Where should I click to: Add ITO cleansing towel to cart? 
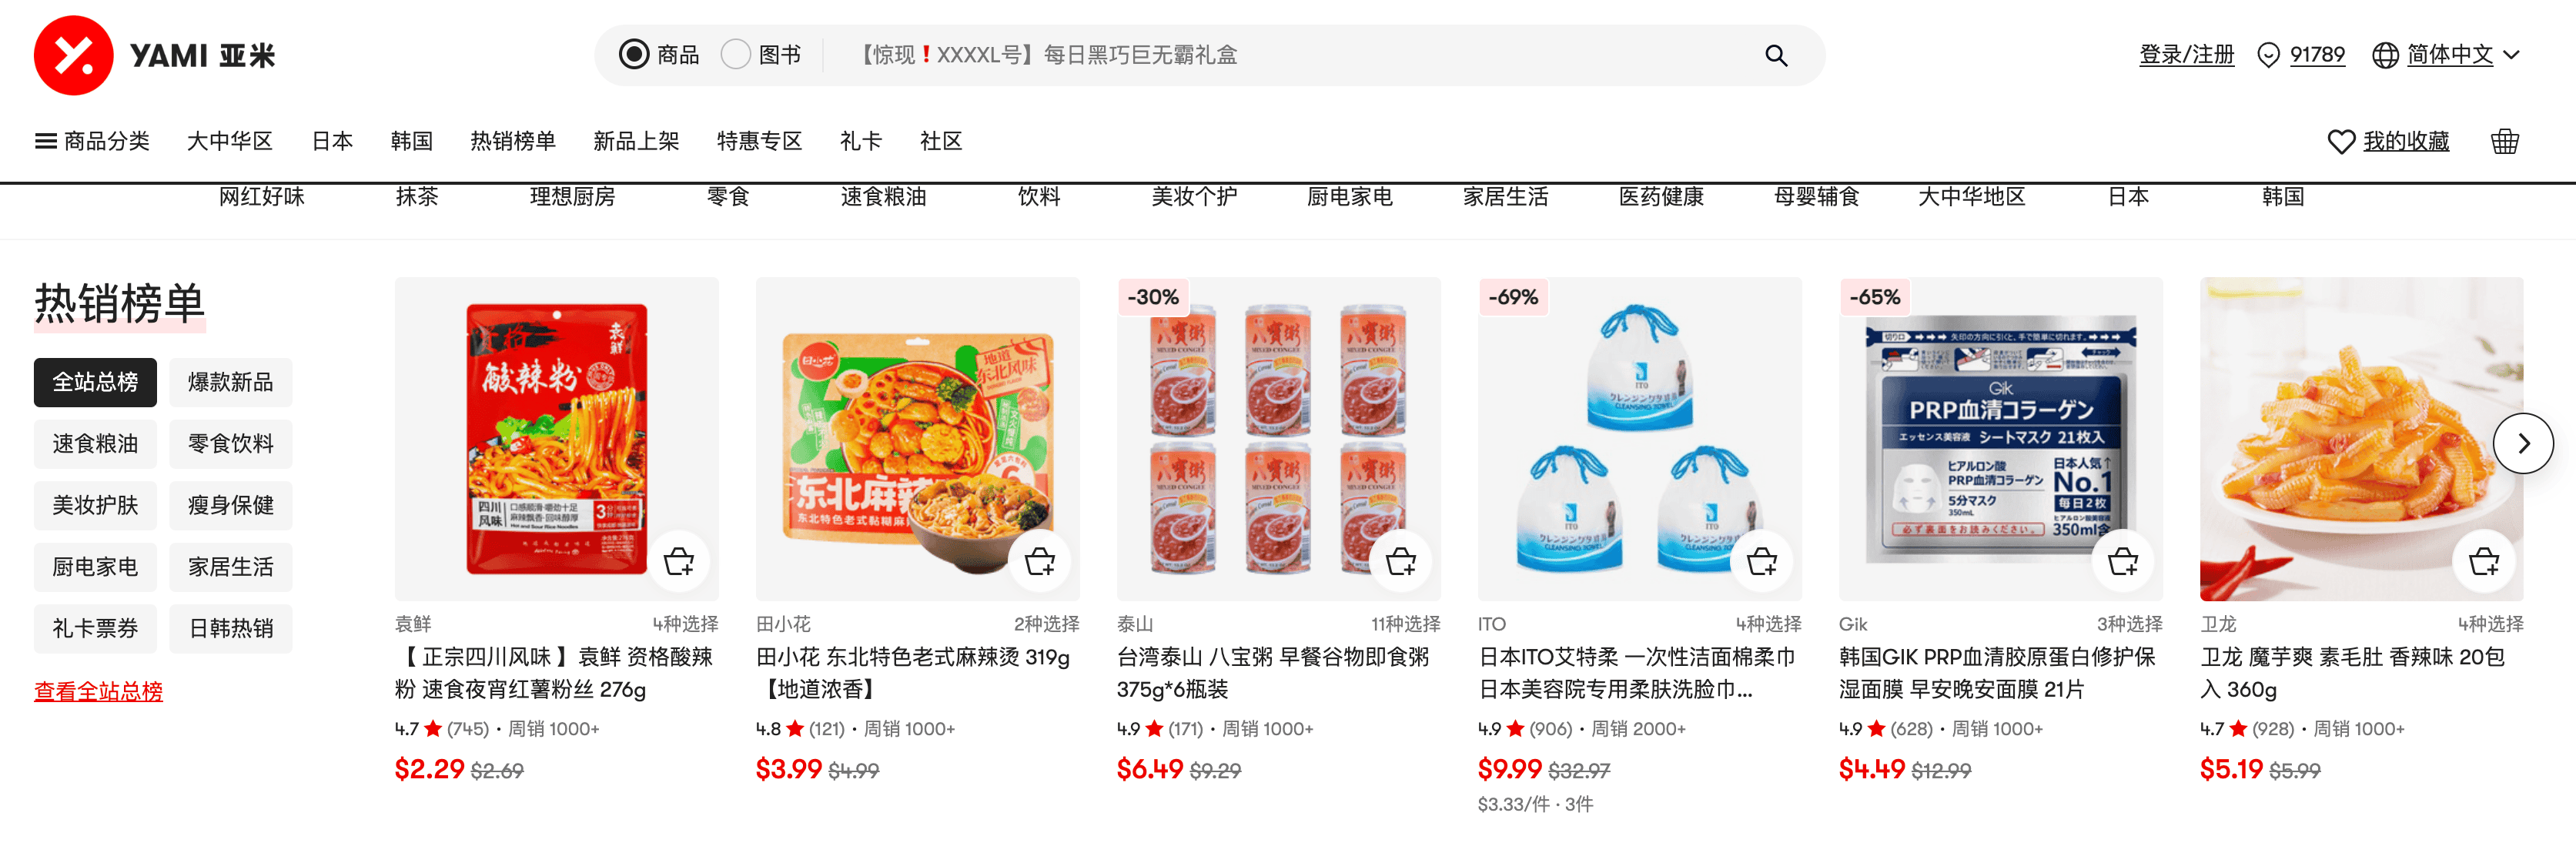pos(1761,561)
